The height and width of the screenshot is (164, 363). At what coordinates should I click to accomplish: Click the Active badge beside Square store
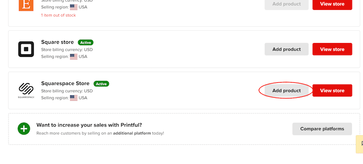click(x=86, y=42)
